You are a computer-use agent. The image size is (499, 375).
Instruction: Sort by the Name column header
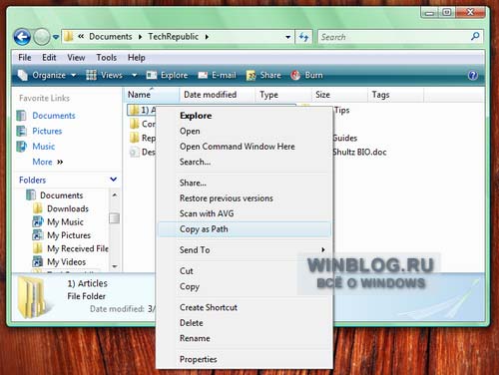(x=152, y=95)
